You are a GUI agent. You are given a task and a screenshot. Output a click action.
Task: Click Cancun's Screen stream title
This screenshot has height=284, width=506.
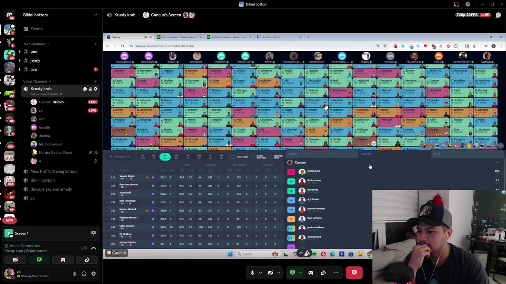pyautogui.click(x=166, y=15)
